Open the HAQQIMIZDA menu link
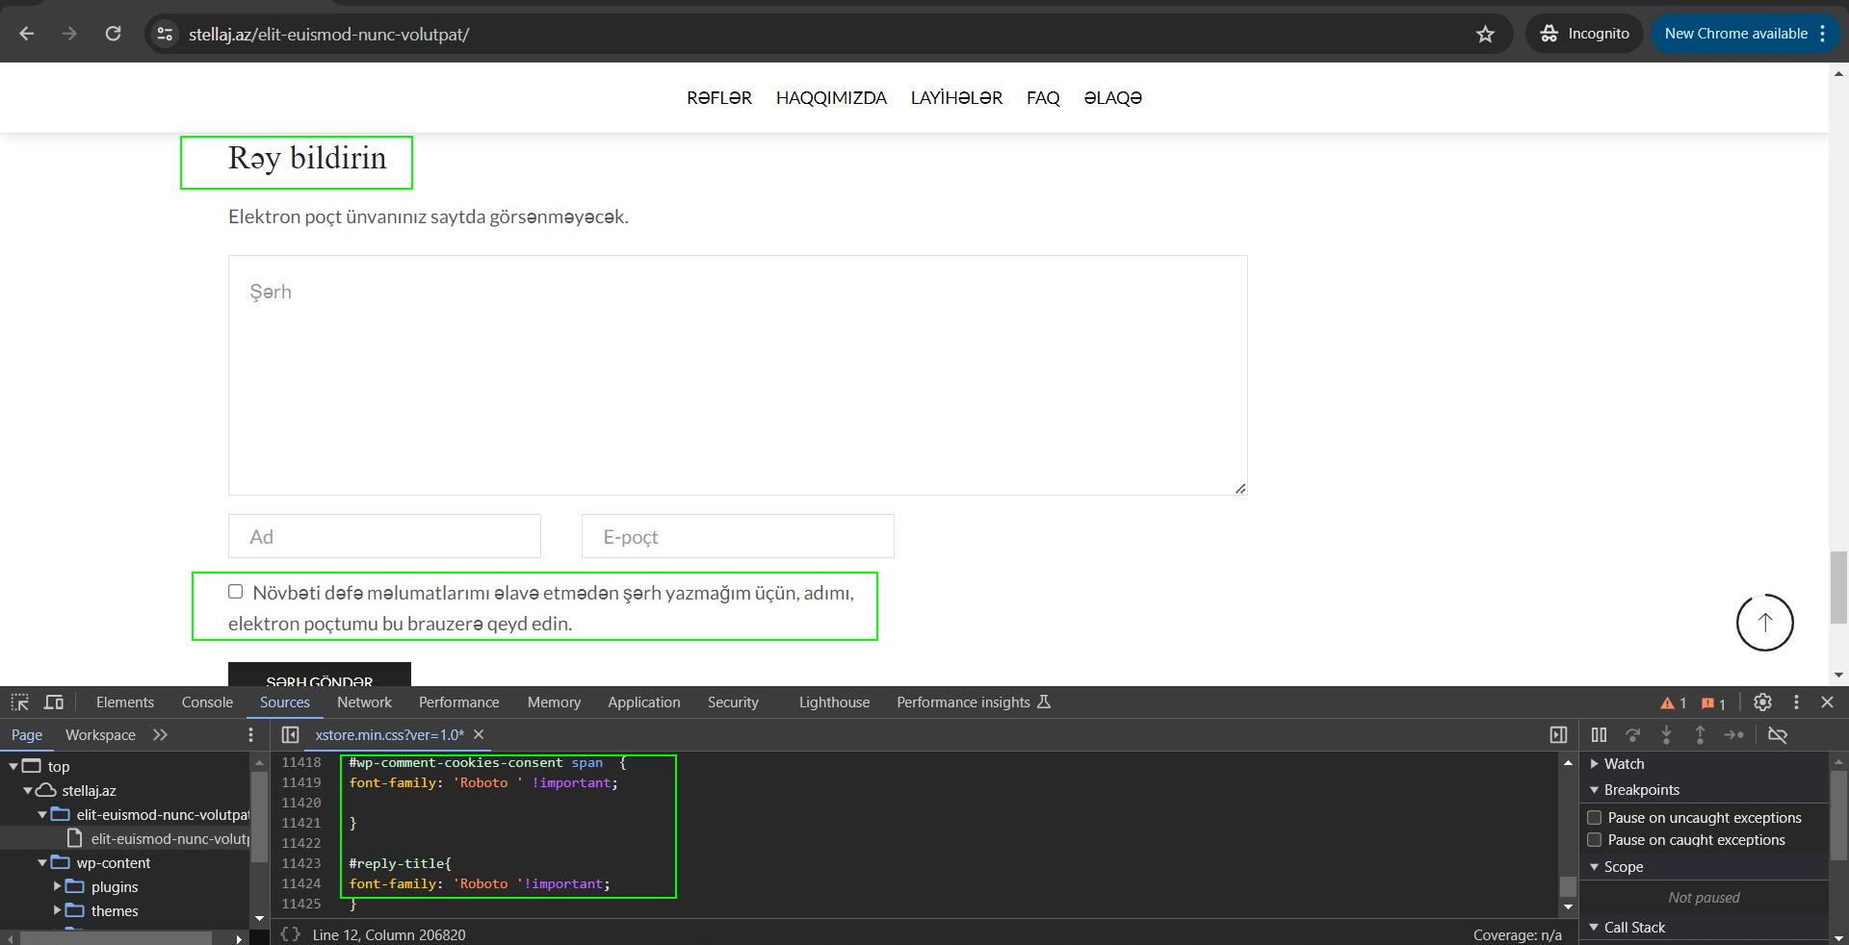 tap(831, 98)
